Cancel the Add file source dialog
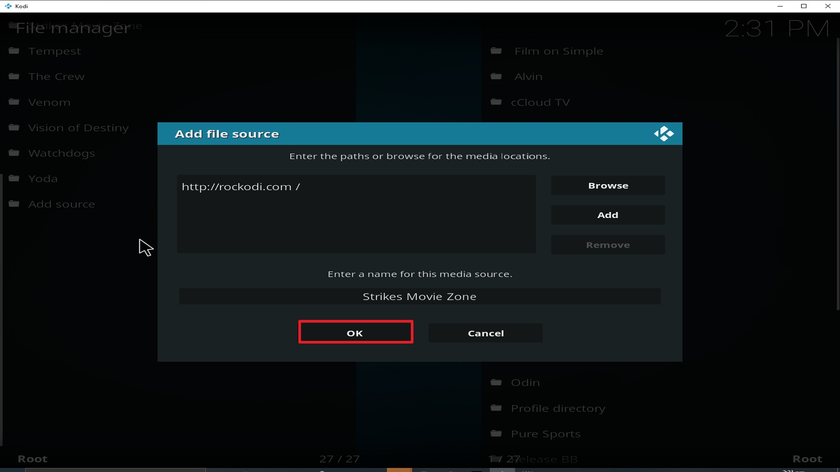 tap(486, 333)
